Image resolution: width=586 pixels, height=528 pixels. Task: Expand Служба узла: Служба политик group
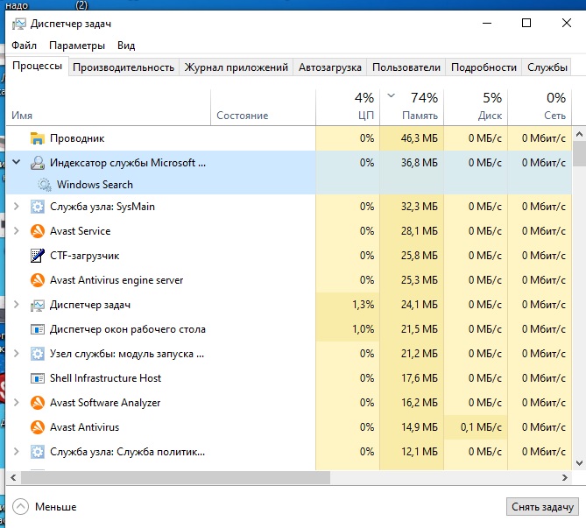tap(16, 452)
